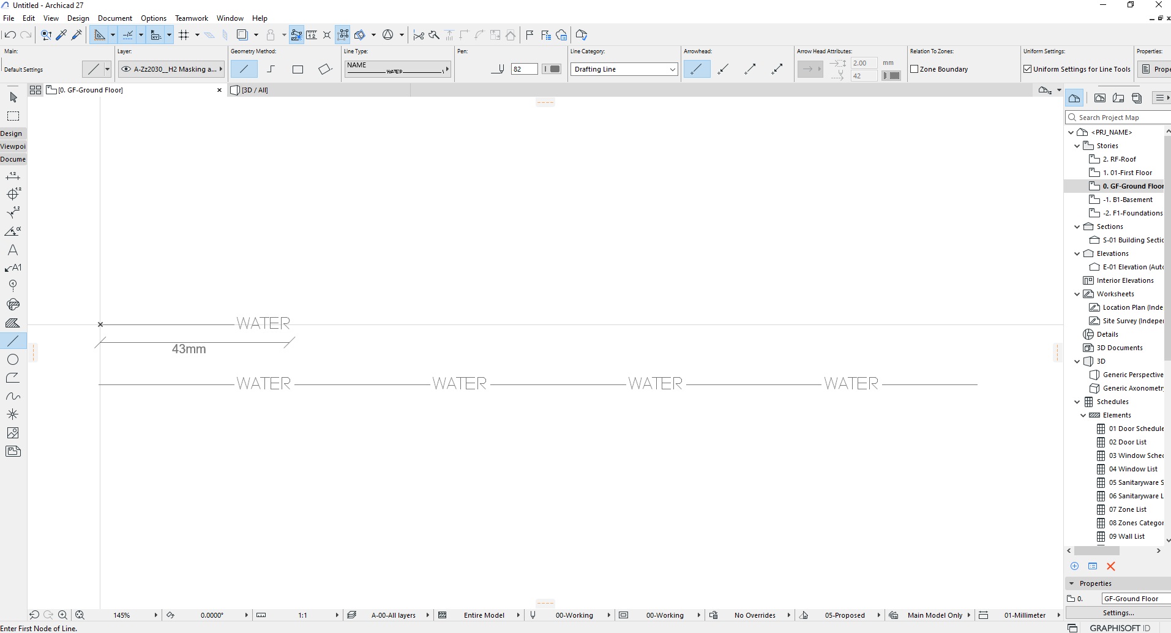Open the Design menu
Viewport: 1171px width, 633px height.
[78, 18]
